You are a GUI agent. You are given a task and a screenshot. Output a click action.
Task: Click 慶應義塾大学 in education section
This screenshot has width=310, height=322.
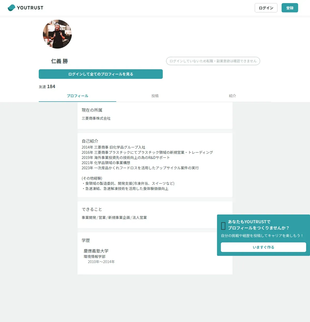click(x=96, y=251)
